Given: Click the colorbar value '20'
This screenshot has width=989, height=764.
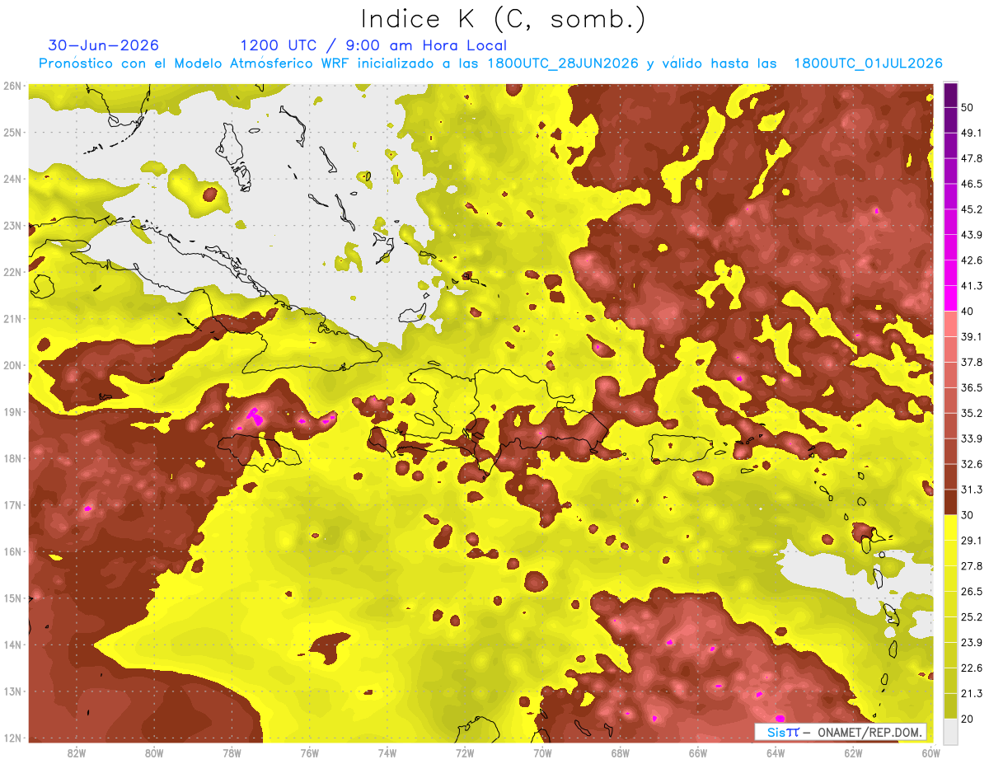Looking at the screenshot, I should pyautogui.click(x=969, y=719).
